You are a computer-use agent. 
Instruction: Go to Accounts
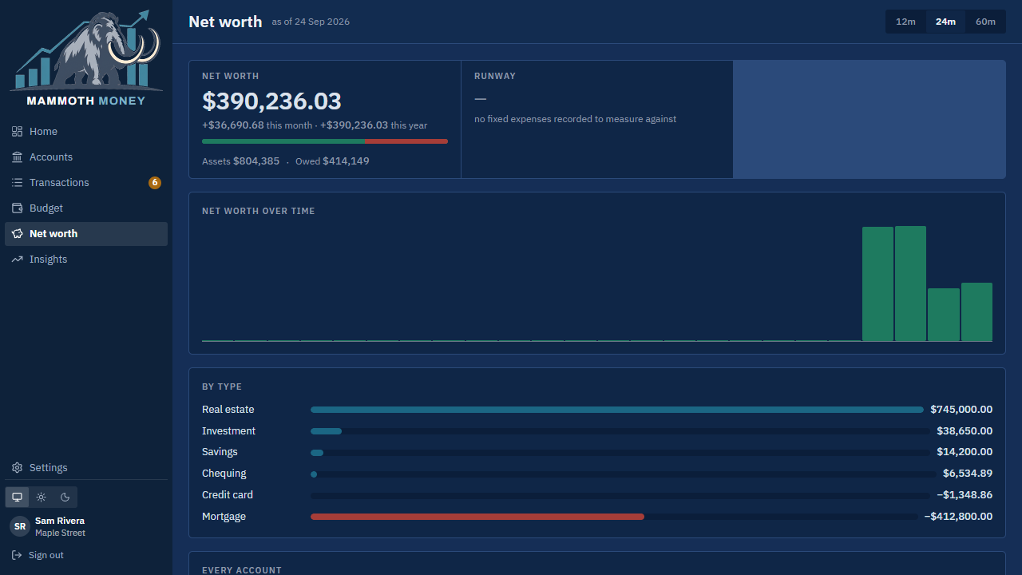[86, 157]
